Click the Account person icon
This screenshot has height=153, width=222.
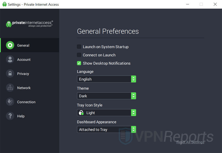coord(10,60)
